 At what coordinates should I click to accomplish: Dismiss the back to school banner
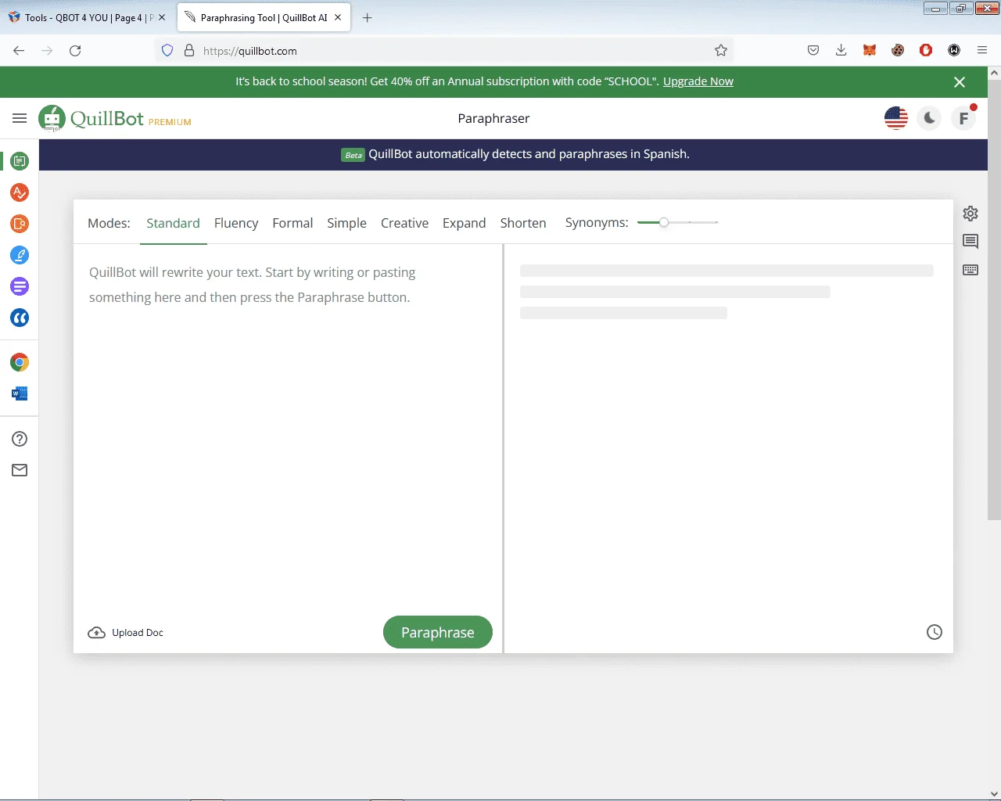960,81
